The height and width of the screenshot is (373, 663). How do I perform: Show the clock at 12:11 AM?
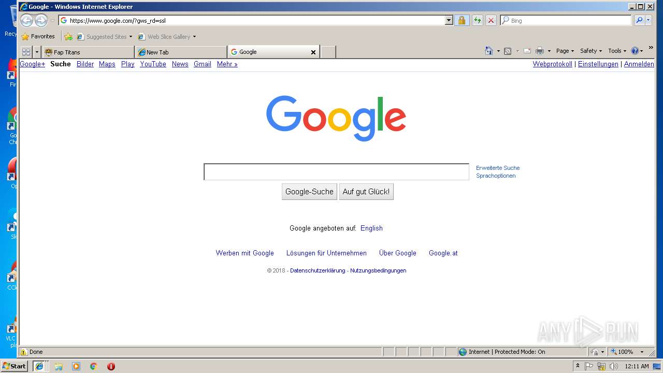point(637,366)
